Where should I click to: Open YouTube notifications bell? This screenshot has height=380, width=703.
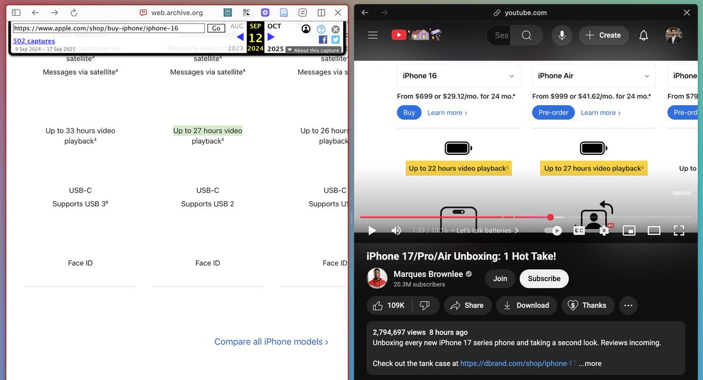pyautogui.click(x=643, y=35)
